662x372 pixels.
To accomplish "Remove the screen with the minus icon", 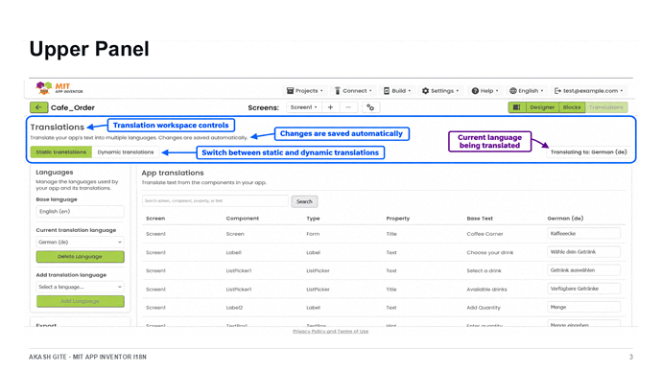I will click(x=348, y=107).
